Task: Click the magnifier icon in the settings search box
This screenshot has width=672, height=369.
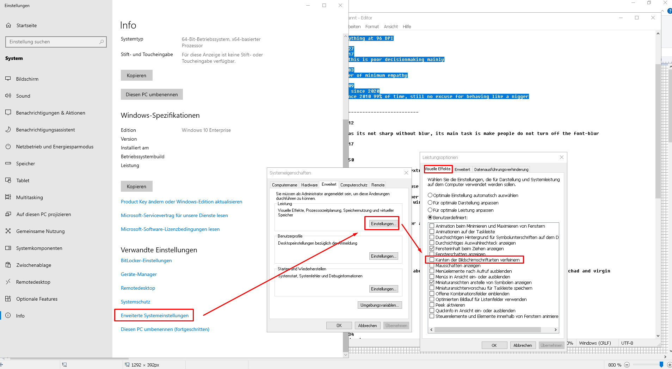Action: point(101,42)
